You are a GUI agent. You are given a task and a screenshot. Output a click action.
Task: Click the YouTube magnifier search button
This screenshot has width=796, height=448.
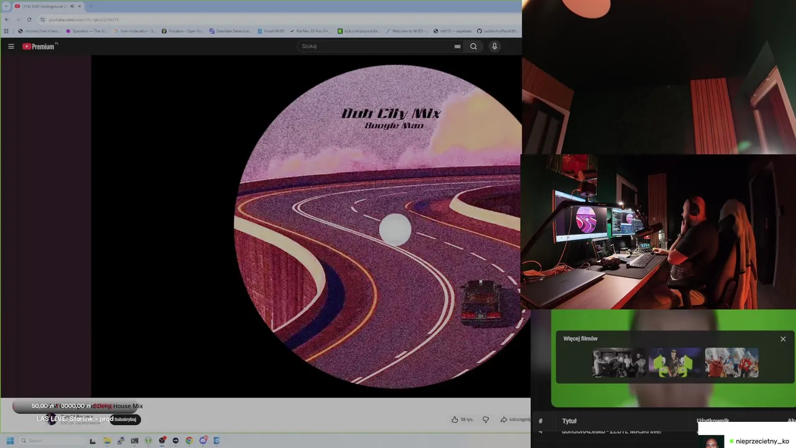click(473, 46)
